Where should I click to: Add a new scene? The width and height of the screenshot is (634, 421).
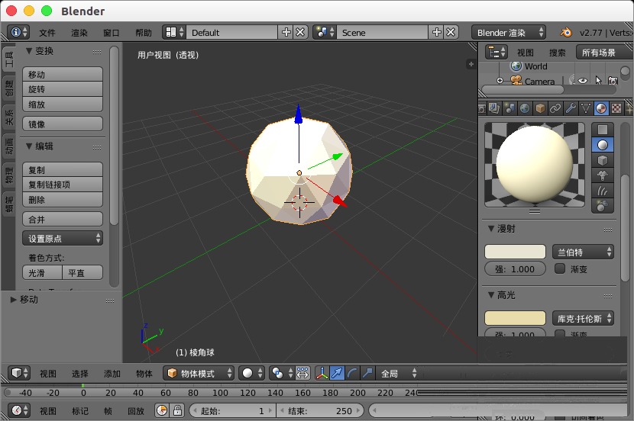coord(437,32)
